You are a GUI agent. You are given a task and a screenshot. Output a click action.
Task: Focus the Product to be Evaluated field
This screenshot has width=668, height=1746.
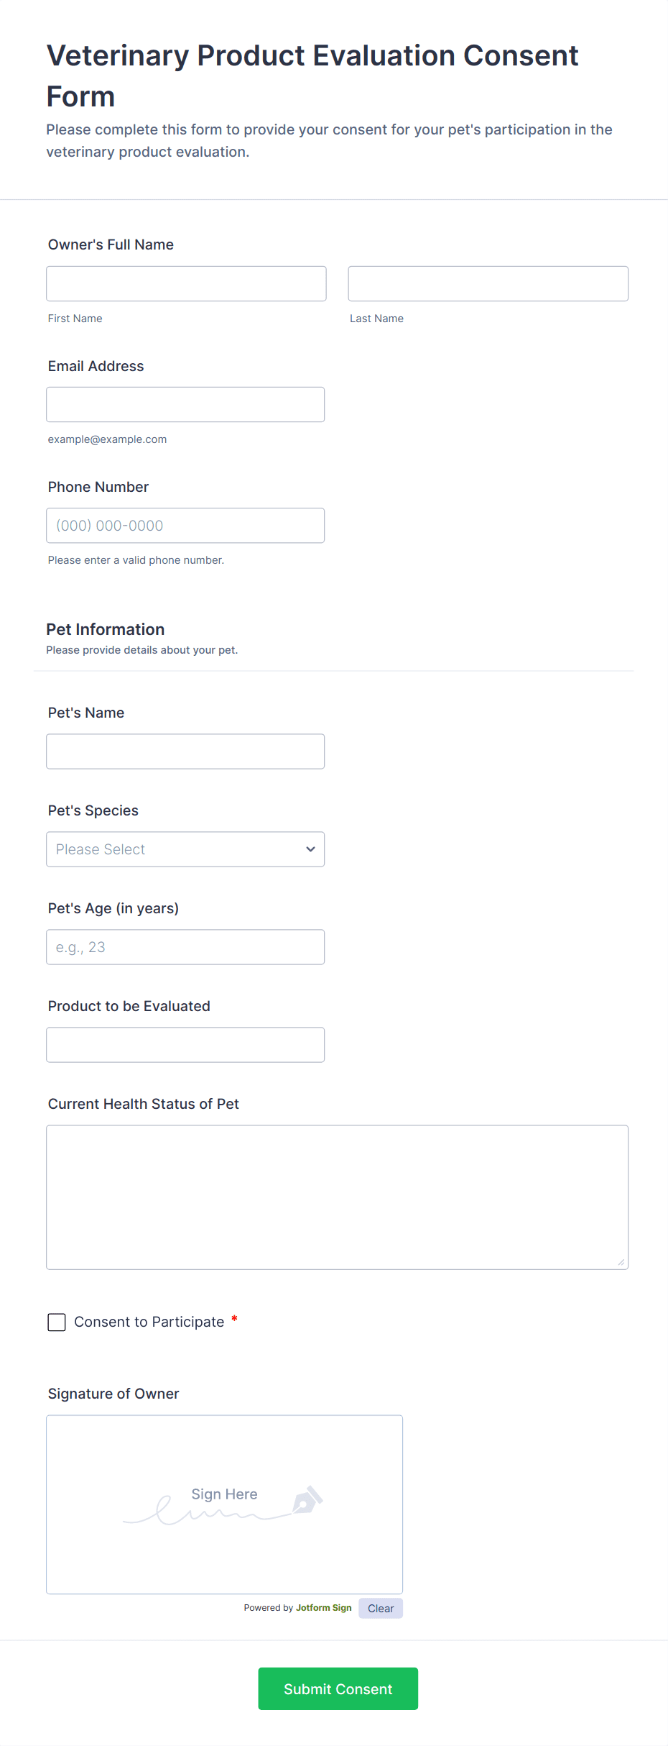pos(185,1044)
